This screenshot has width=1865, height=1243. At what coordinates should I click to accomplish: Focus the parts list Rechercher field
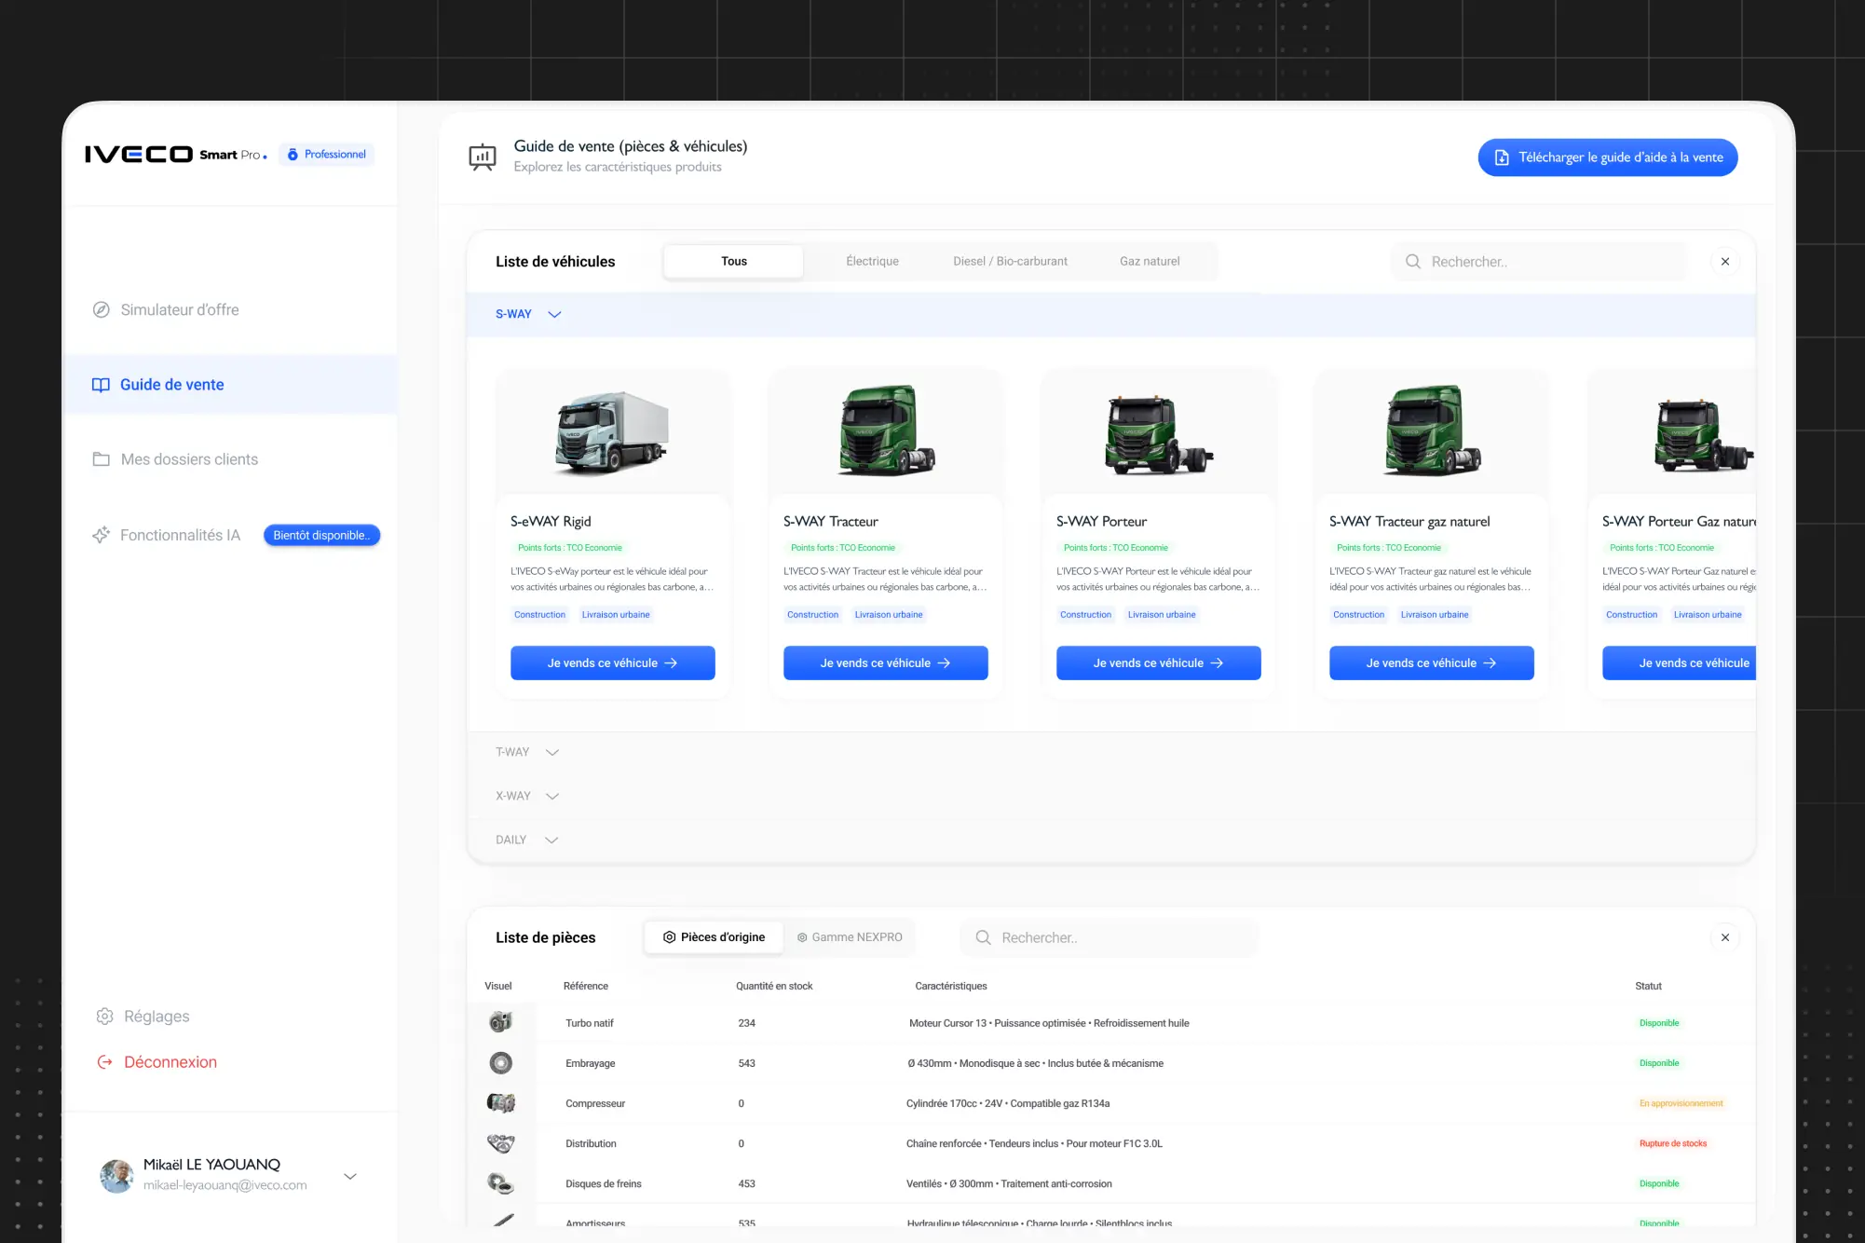[x=1109, y=937]
